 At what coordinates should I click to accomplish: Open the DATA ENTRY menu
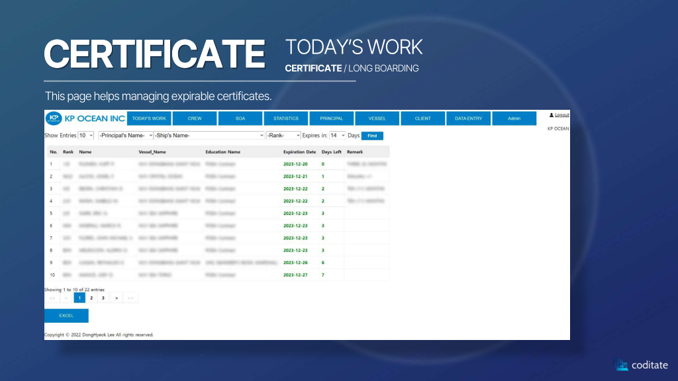coord(469,118)
